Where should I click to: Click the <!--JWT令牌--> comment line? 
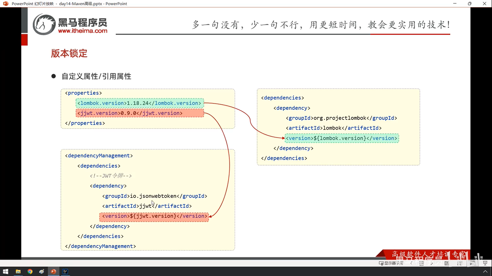[x=111, y=176]
